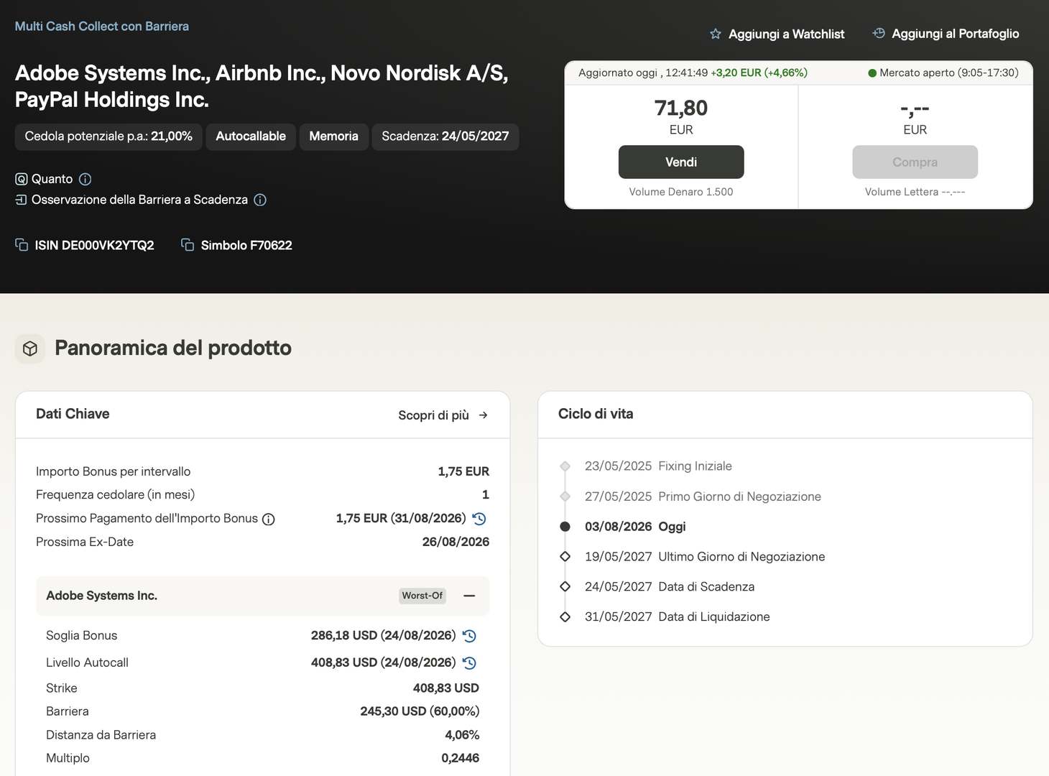Image resolution: width=1049 pixels, height=776 pixels.
Task: Select the Fixing Iniziale timeline marker
Action: 565,466
